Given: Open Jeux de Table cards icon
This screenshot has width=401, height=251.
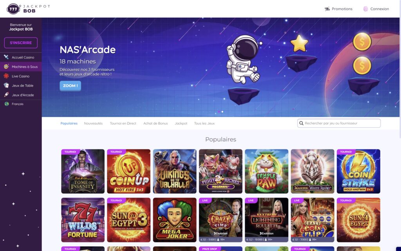Looking at the screenshot, I should tap(6, 85).
